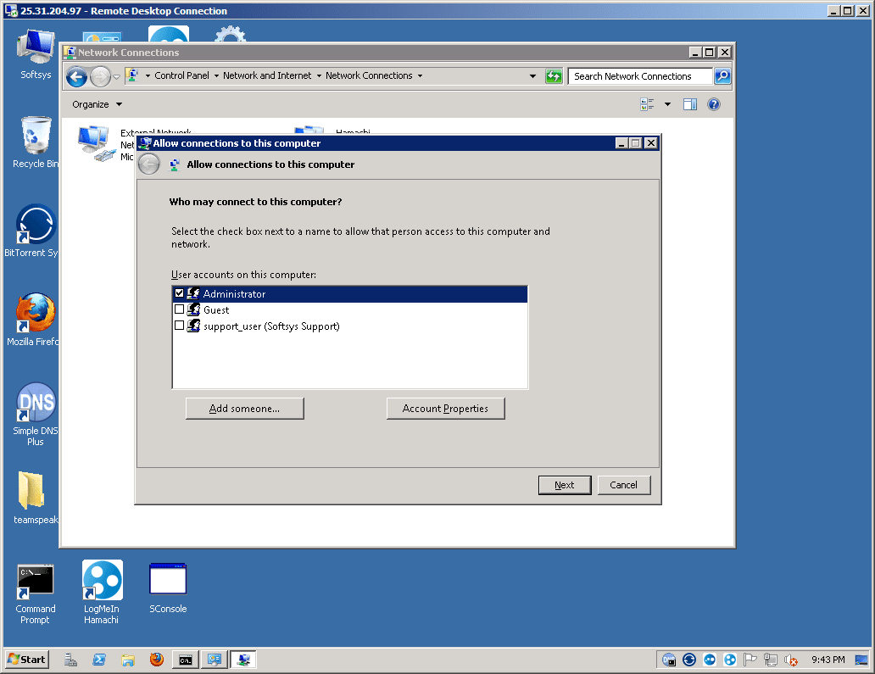Expand dropdown arrow after Network Connections breadcrumb

coord(421,76)
